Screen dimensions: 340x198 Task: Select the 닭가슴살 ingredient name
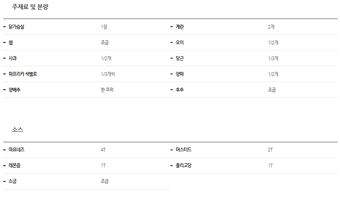19,27
